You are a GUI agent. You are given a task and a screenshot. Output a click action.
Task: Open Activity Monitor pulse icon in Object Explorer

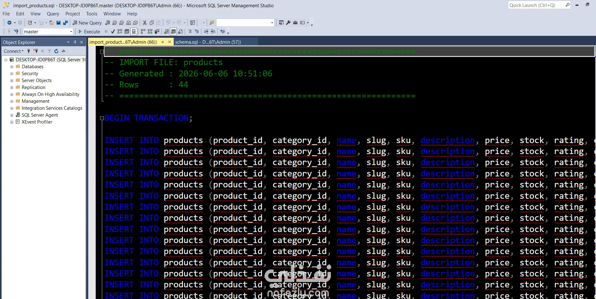63,51
